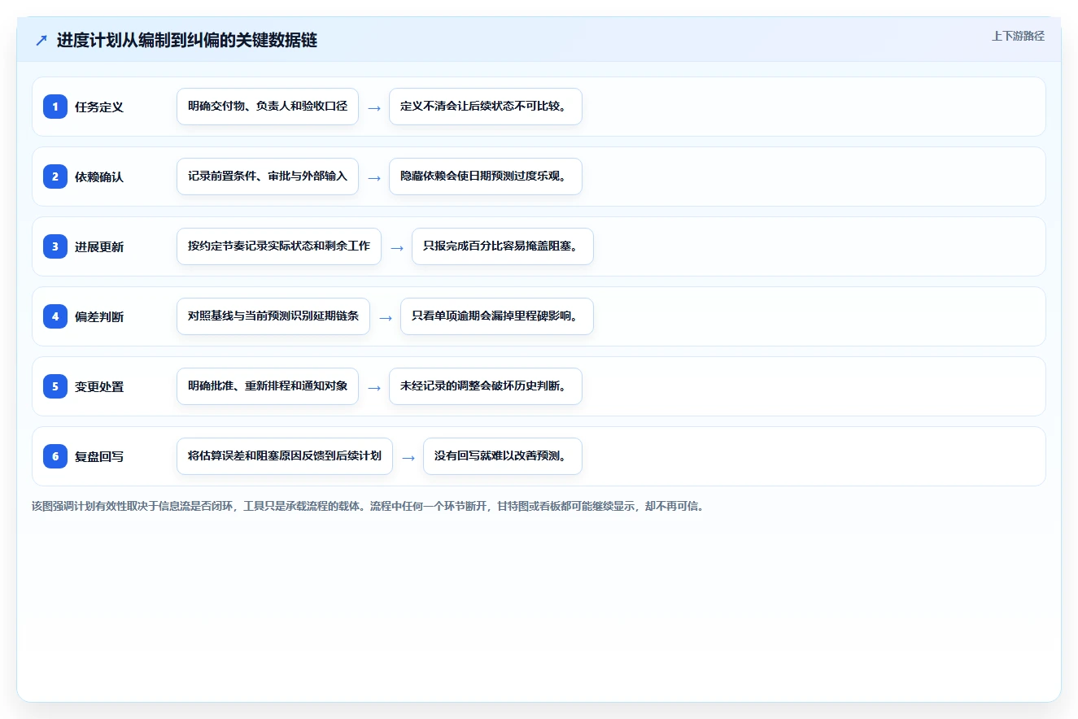Click step number badge 6
1078x719 pixels.
pyautogui.click(x=55, y=456)
